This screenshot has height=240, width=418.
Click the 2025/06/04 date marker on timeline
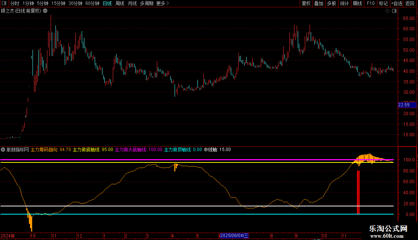[x=235, y=236]
